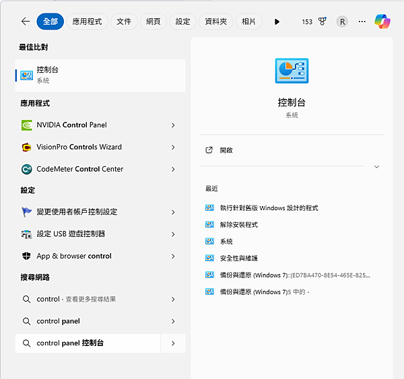Click the icon beside 執行針對舊版 Windows 設計的程式
This screenshot has height=379, width=404.
(209, 207)
